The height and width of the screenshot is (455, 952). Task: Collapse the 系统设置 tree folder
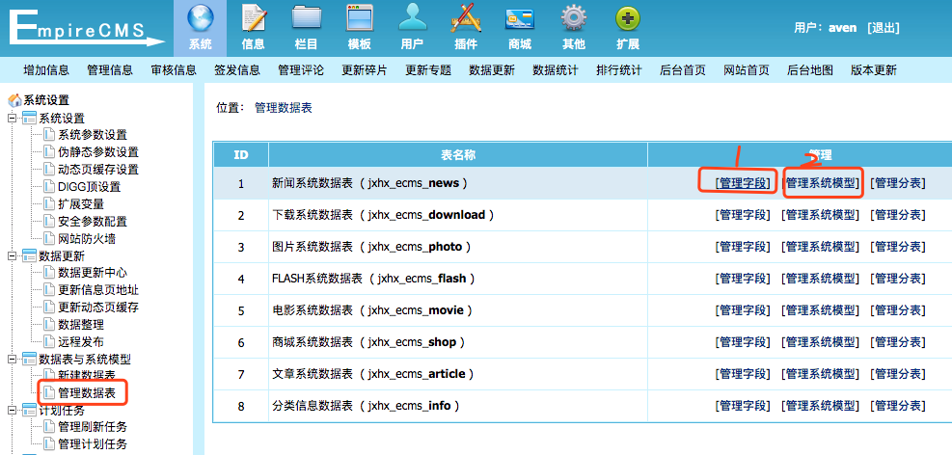pyautogui.click(x=13, y=118)
